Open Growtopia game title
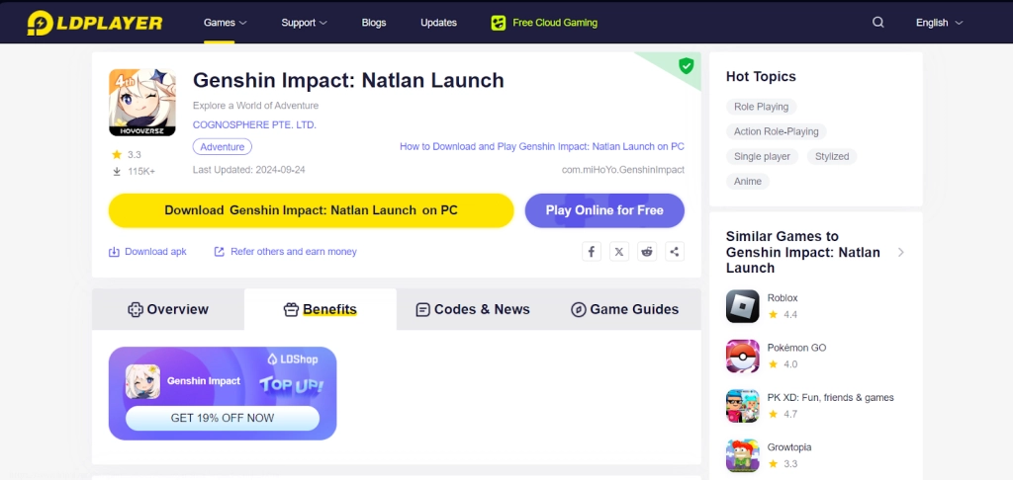1013x480 pixels. 788,447
